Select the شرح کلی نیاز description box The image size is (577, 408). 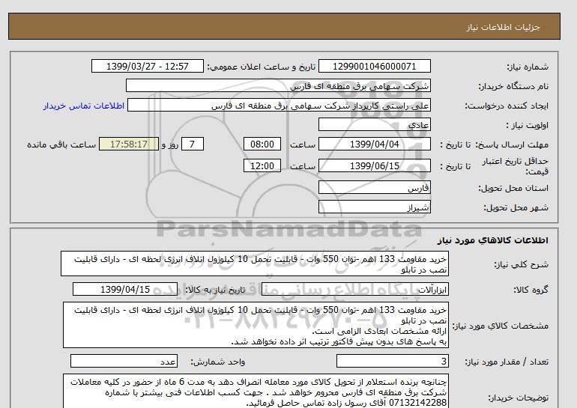(255, 264)
